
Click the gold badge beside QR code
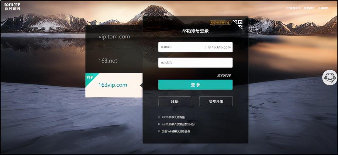coord(220,22)
